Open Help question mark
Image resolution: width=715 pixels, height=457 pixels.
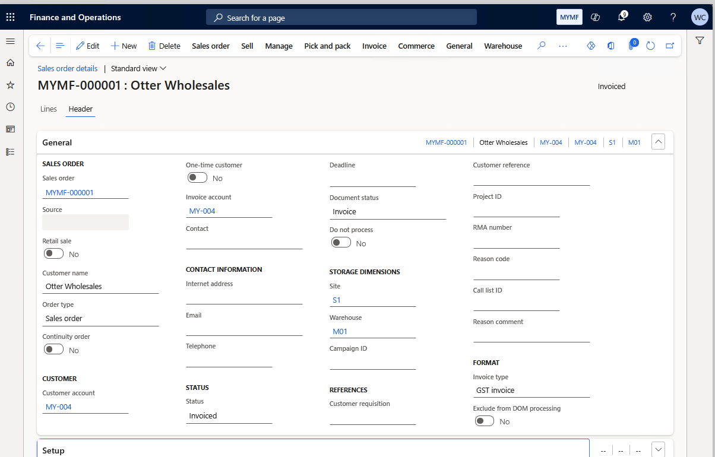tap(673, 17)
